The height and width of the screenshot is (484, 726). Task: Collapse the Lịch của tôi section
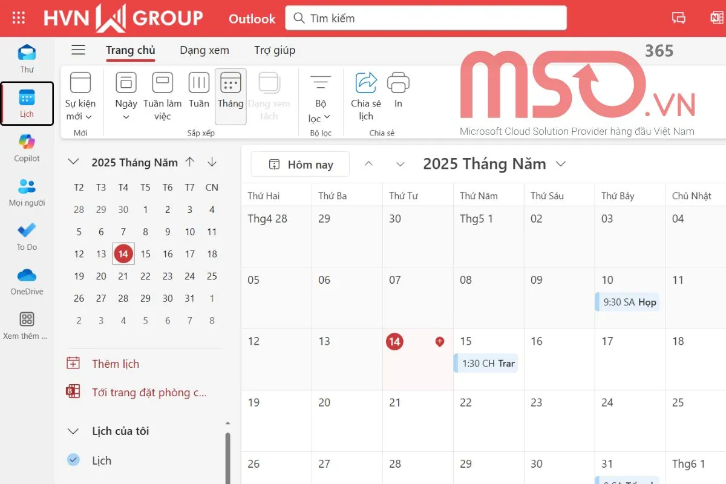(x=73, y=431)
